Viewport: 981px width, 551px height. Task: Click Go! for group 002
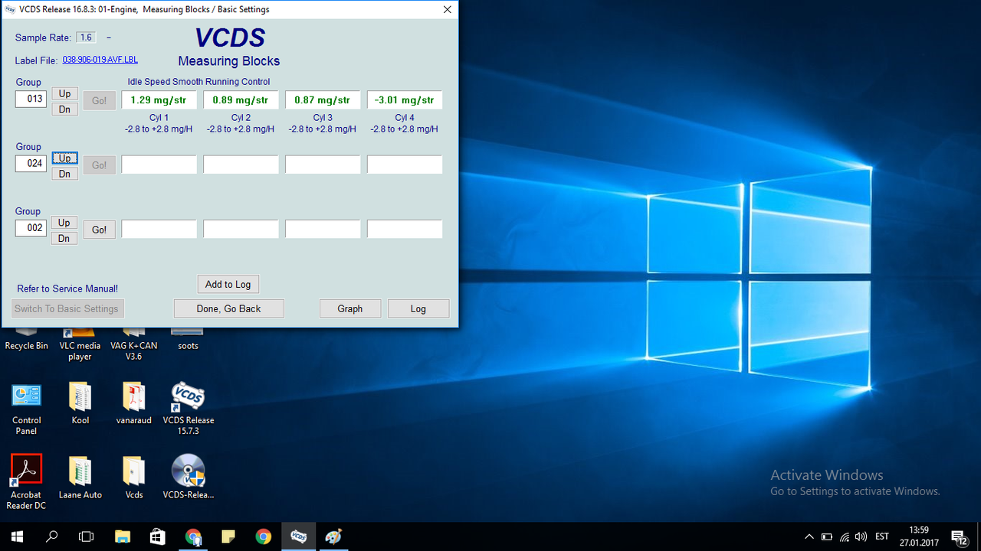coord(100,230)
